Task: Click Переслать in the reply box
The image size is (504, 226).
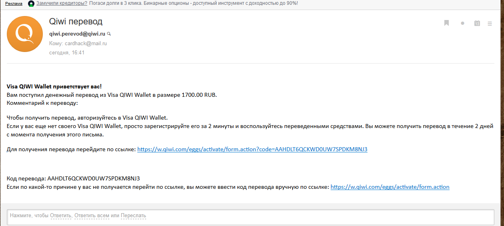Action: (133, 216)
